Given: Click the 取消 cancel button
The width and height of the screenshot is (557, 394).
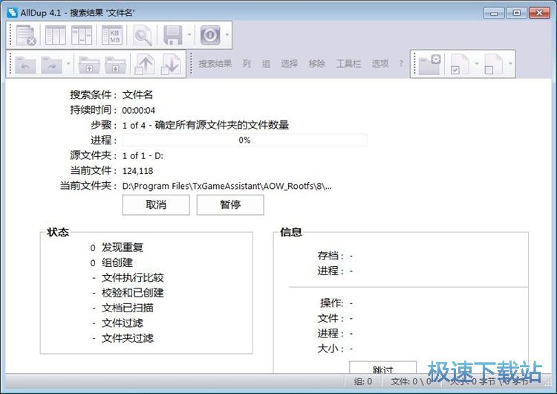Looking at the screenshot, I should pyautogui.click(x=156, y=204).
